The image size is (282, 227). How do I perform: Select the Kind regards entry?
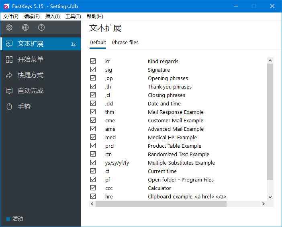point(163,62)
